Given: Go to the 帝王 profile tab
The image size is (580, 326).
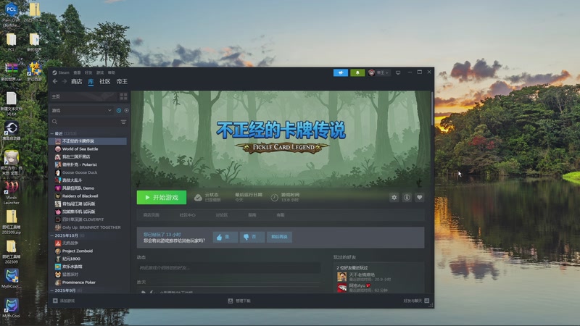Looking at the screenshot, I should 122,81.
